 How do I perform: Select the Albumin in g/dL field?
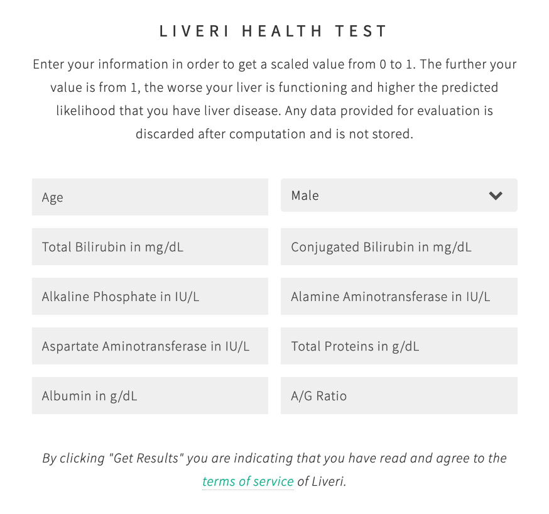pos(150,396)
